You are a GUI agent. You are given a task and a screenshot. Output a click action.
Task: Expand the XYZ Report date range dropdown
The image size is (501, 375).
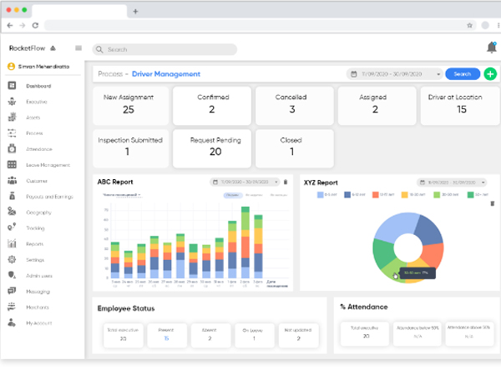pyautogui.click(x=483, y=182)
